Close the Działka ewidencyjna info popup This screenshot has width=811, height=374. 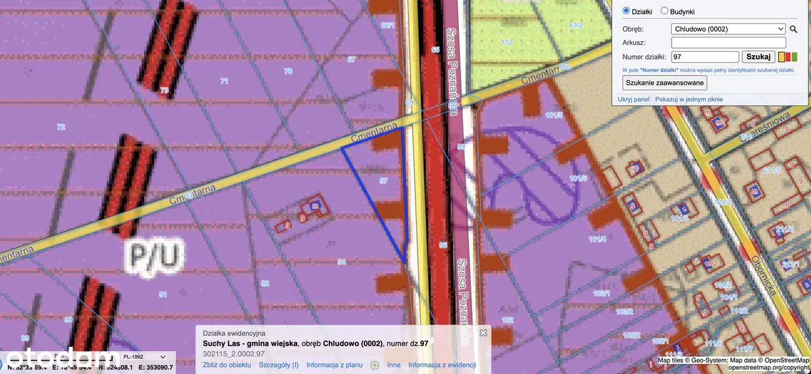[x=483, y=333]
